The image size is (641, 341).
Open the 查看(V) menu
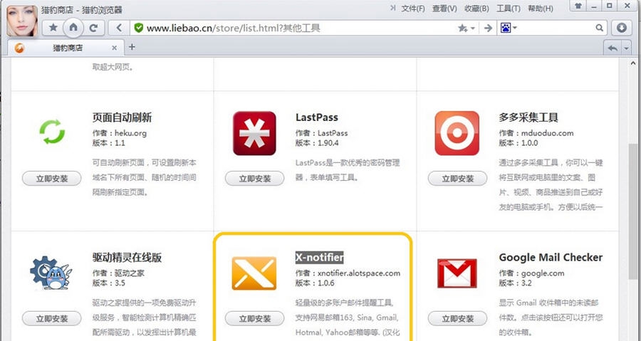tap(444, 9)
